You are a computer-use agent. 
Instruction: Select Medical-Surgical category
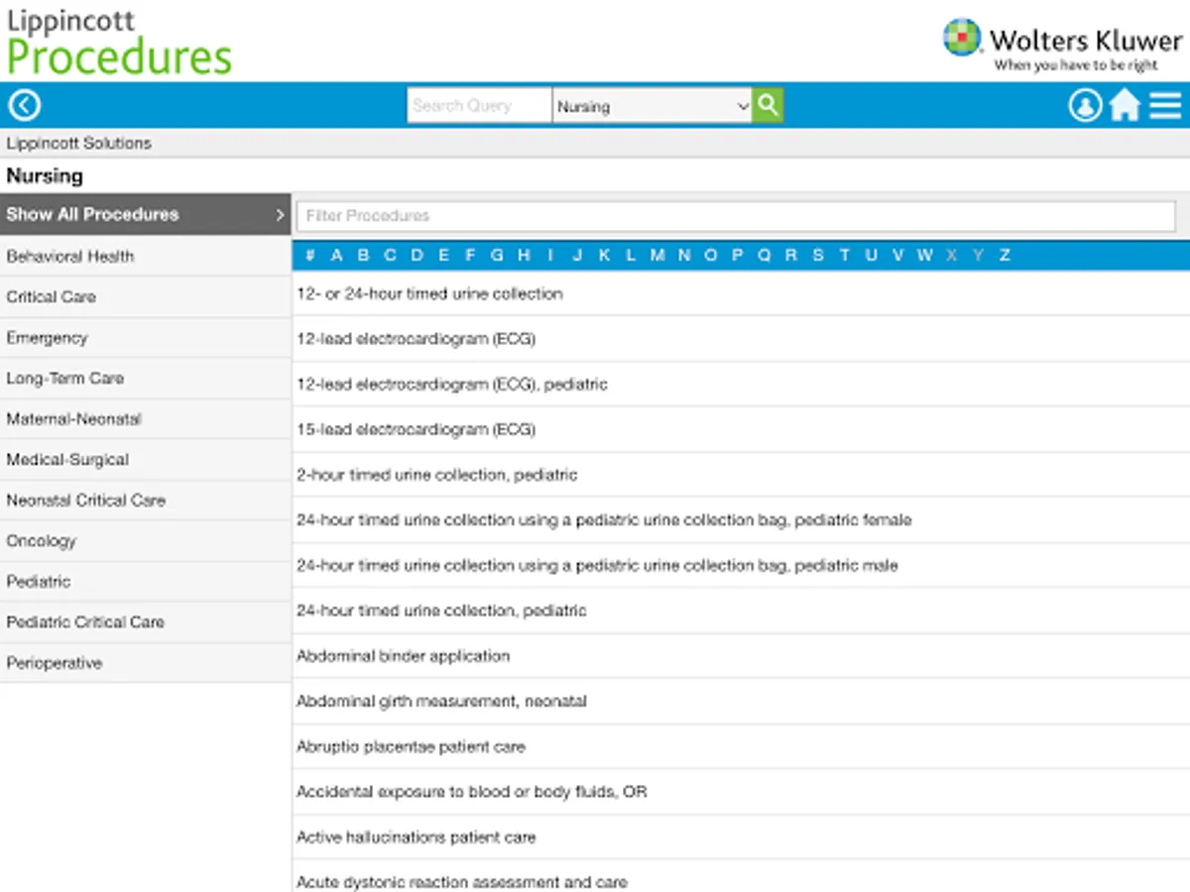click(x=146, y=459)
